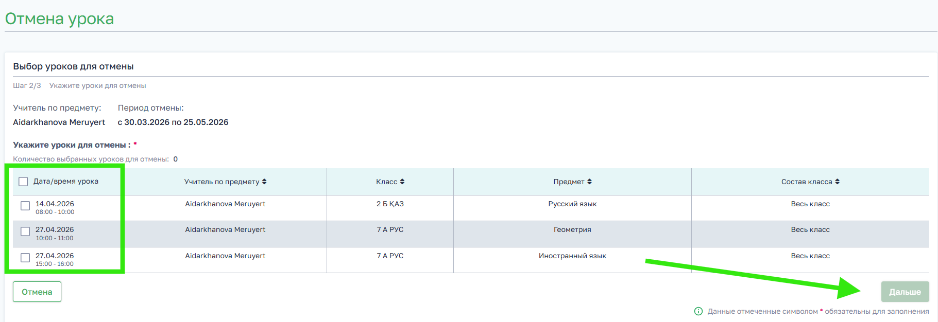Click the Дата/время урока header label
This screenshot has width=938, height=322.
pos(66,182)
